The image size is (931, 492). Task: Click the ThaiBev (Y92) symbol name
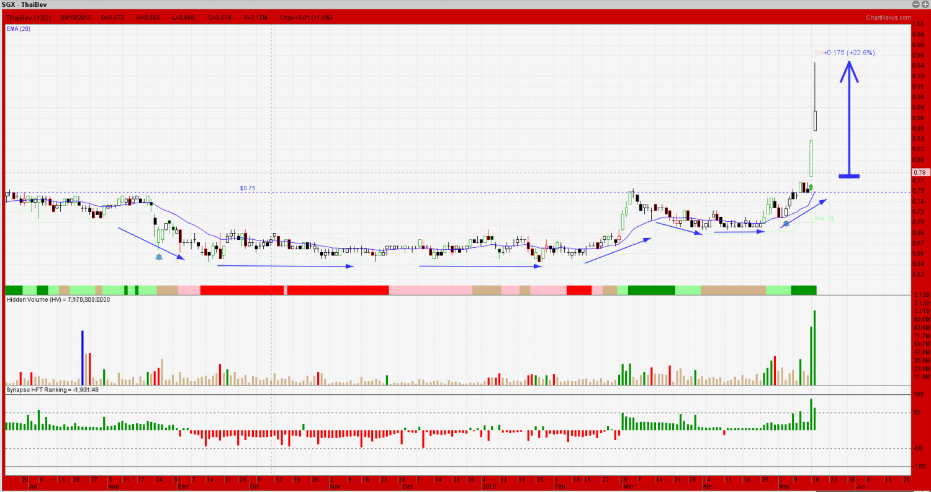pos(30,17)
